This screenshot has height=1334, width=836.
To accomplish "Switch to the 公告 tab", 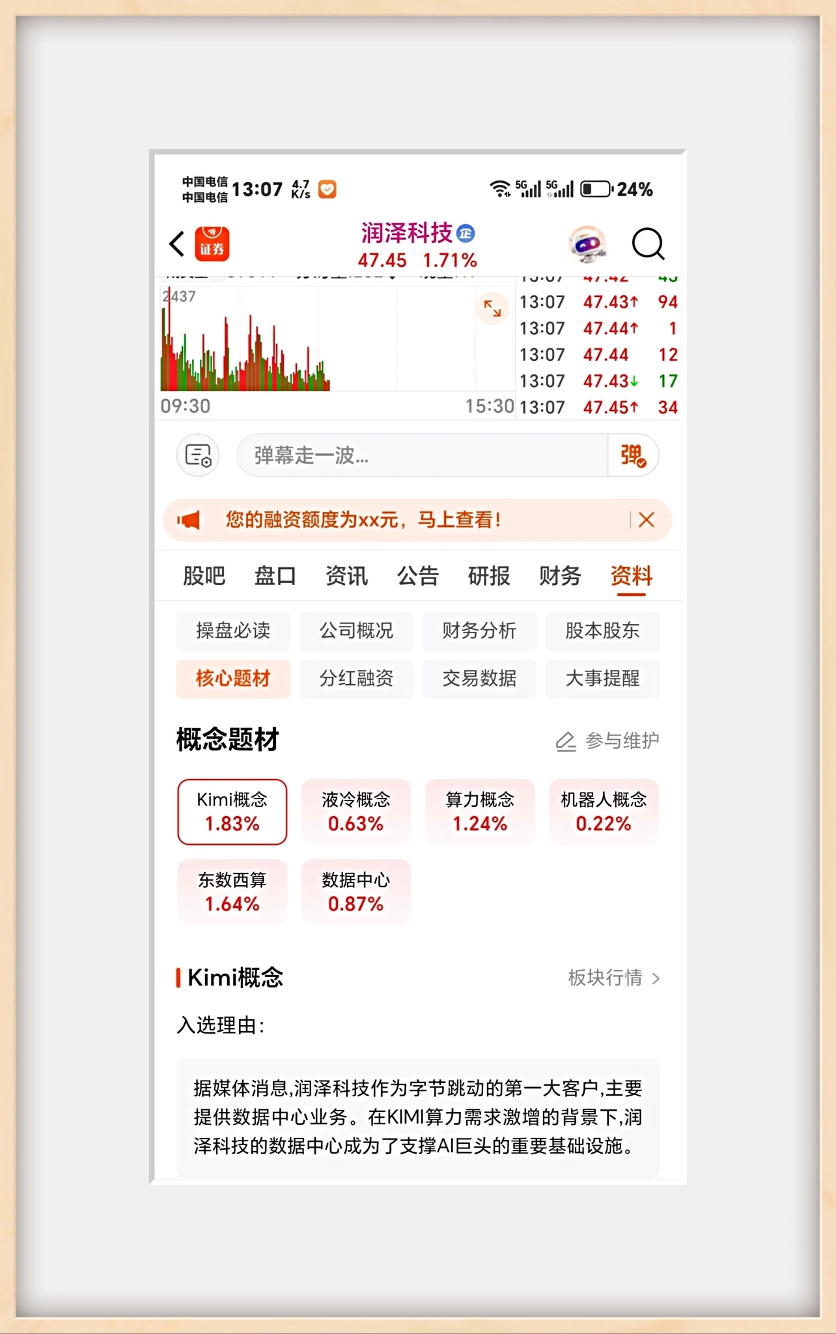I will (417, 576).
